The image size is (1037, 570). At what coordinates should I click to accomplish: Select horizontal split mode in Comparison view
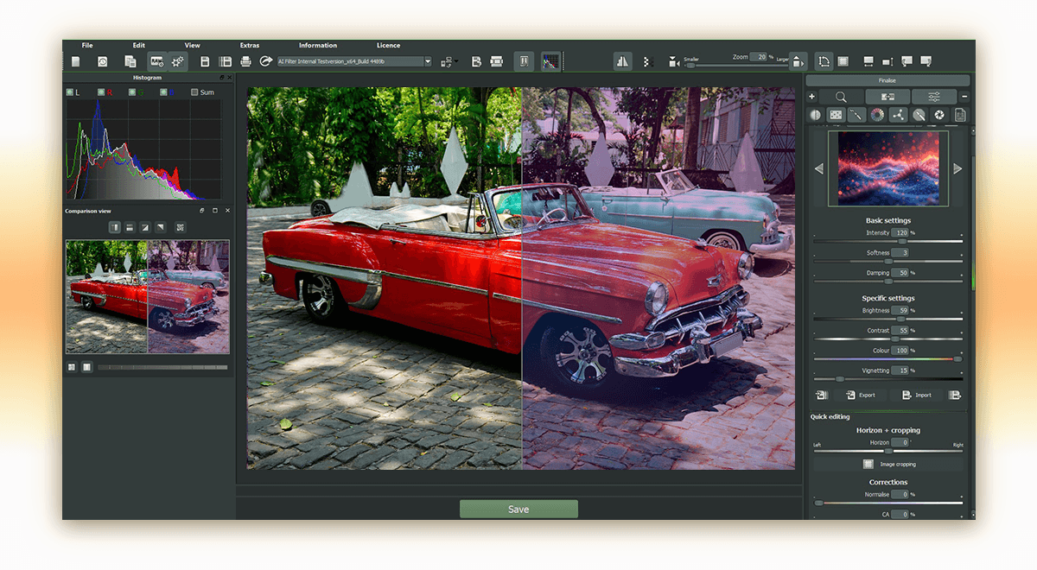pos(129,227)
